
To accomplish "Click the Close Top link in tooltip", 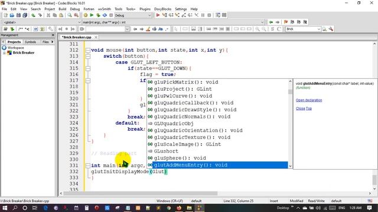I will tap(304, 108).
